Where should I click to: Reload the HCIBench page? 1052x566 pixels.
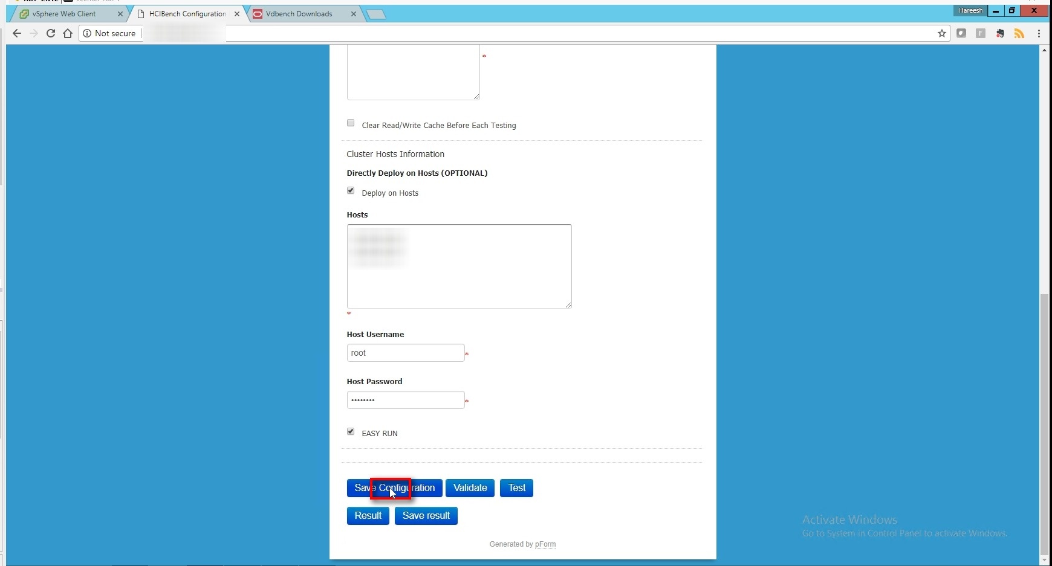(51, 33)
